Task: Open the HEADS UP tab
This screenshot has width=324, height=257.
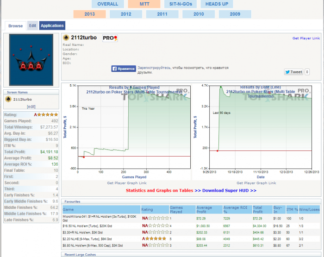Action: point(217,4)
